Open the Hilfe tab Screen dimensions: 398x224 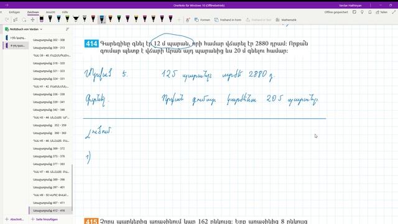[65, 12]
